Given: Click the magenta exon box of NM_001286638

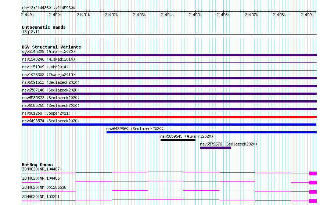Looking at the screenshot, I should pos(313,192).
